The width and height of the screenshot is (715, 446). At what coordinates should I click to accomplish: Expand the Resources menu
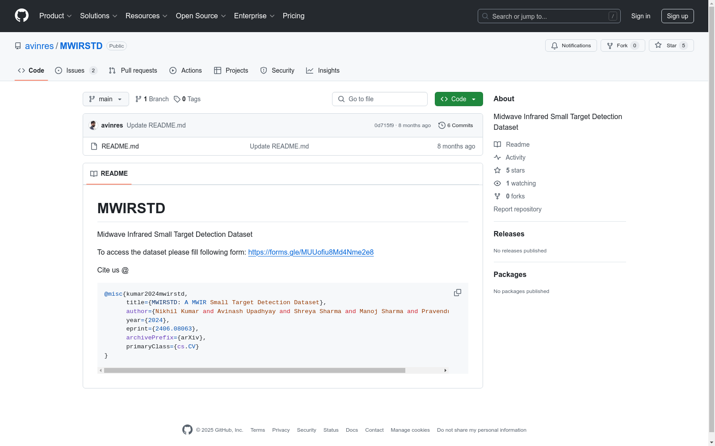147,16
